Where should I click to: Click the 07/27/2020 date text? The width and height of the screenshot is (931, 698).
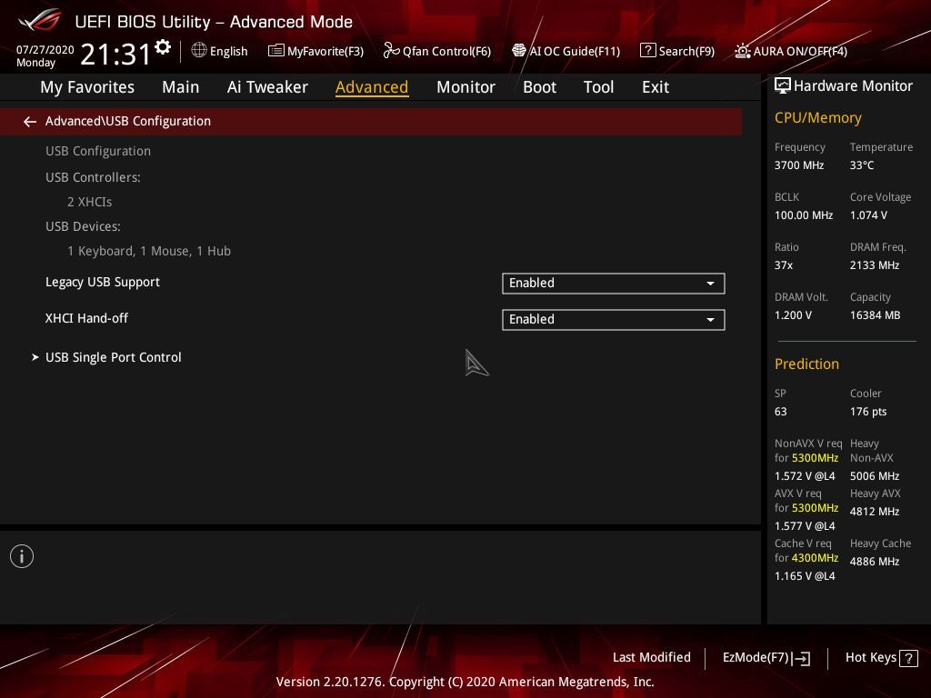pyautogui.click(x=45, y=50)
